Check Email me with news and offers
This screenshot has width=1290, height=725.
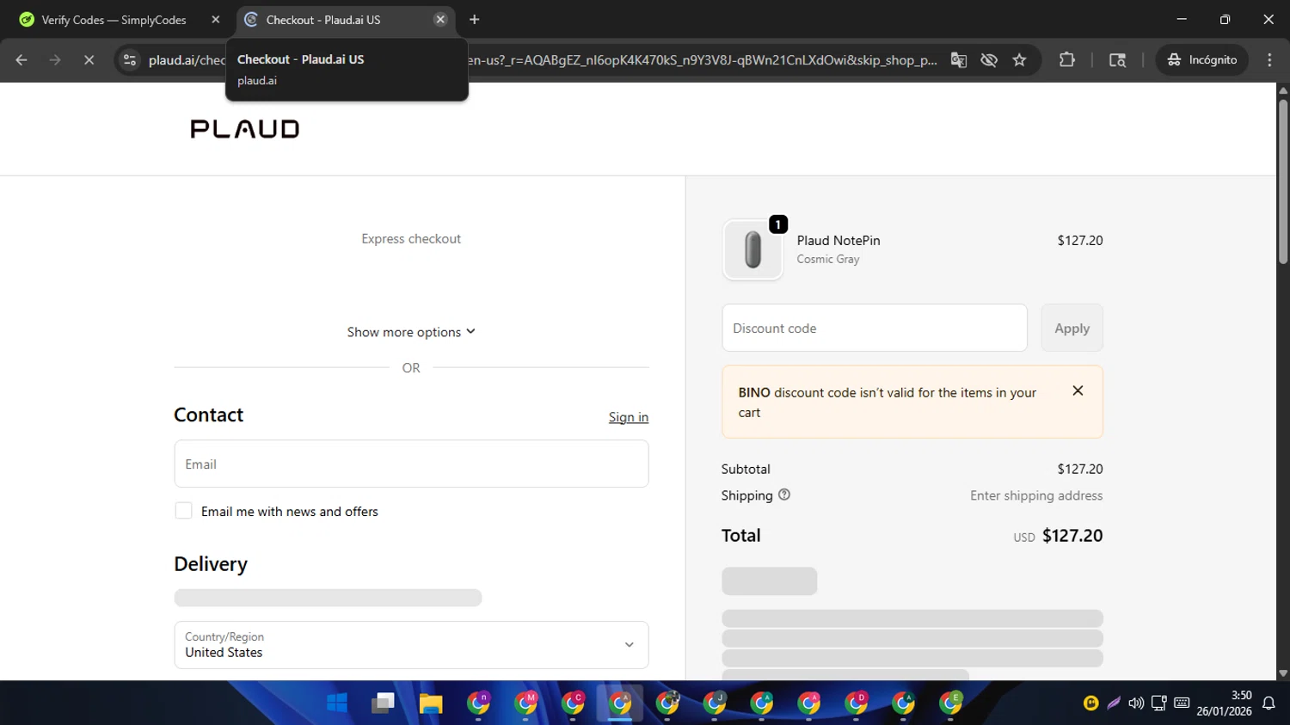183,511
